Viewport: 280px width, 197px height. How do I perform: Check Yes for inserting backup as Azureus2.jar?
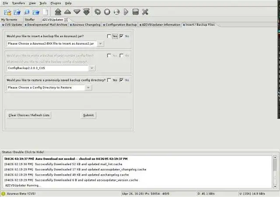109,36
